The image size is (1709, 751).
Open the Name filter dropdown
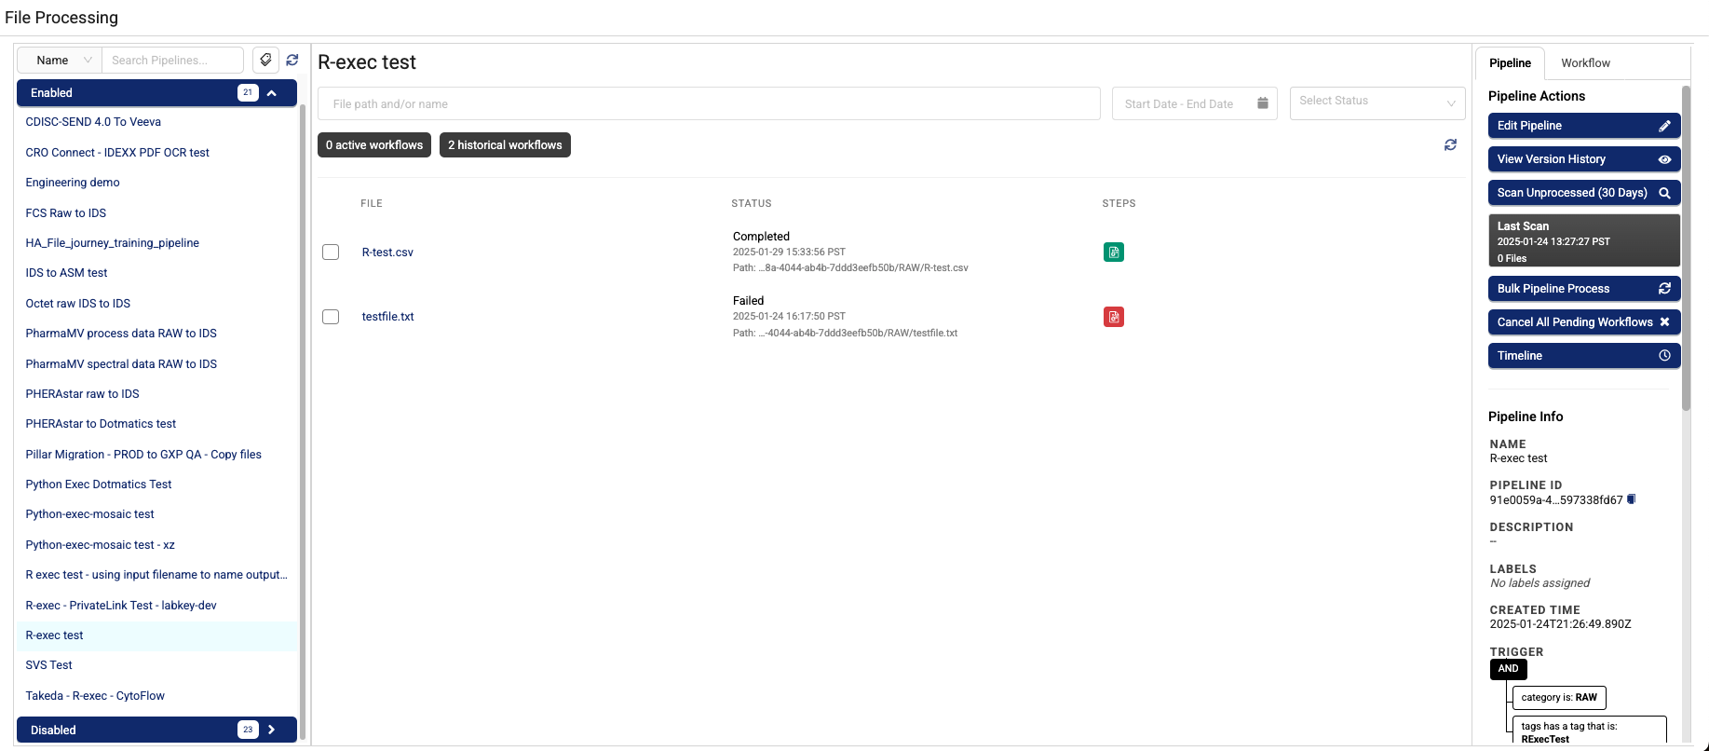60,60
